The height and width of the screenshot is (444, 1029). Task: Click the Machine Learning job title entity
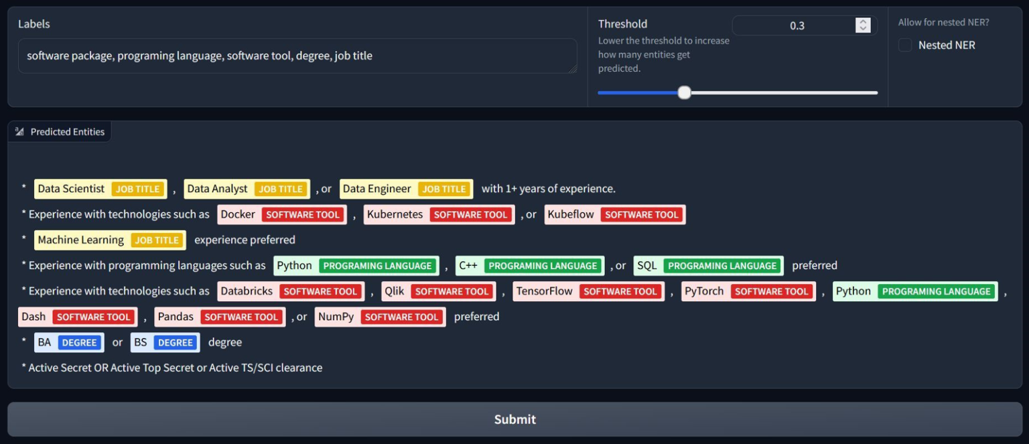coord(110,240)
